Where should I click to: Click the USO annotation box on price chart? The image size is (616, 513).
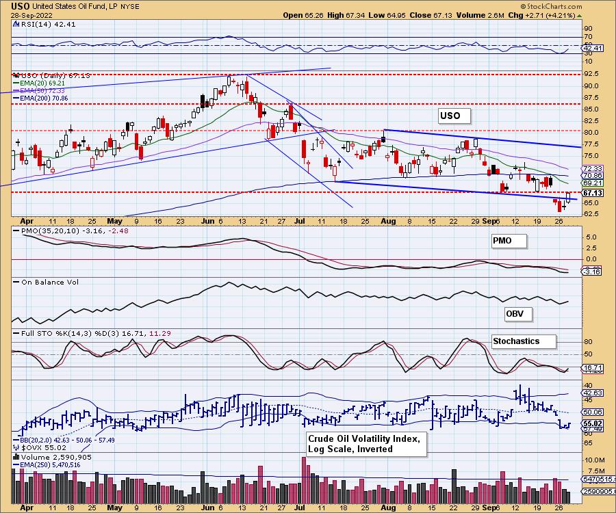click(454, 116)
